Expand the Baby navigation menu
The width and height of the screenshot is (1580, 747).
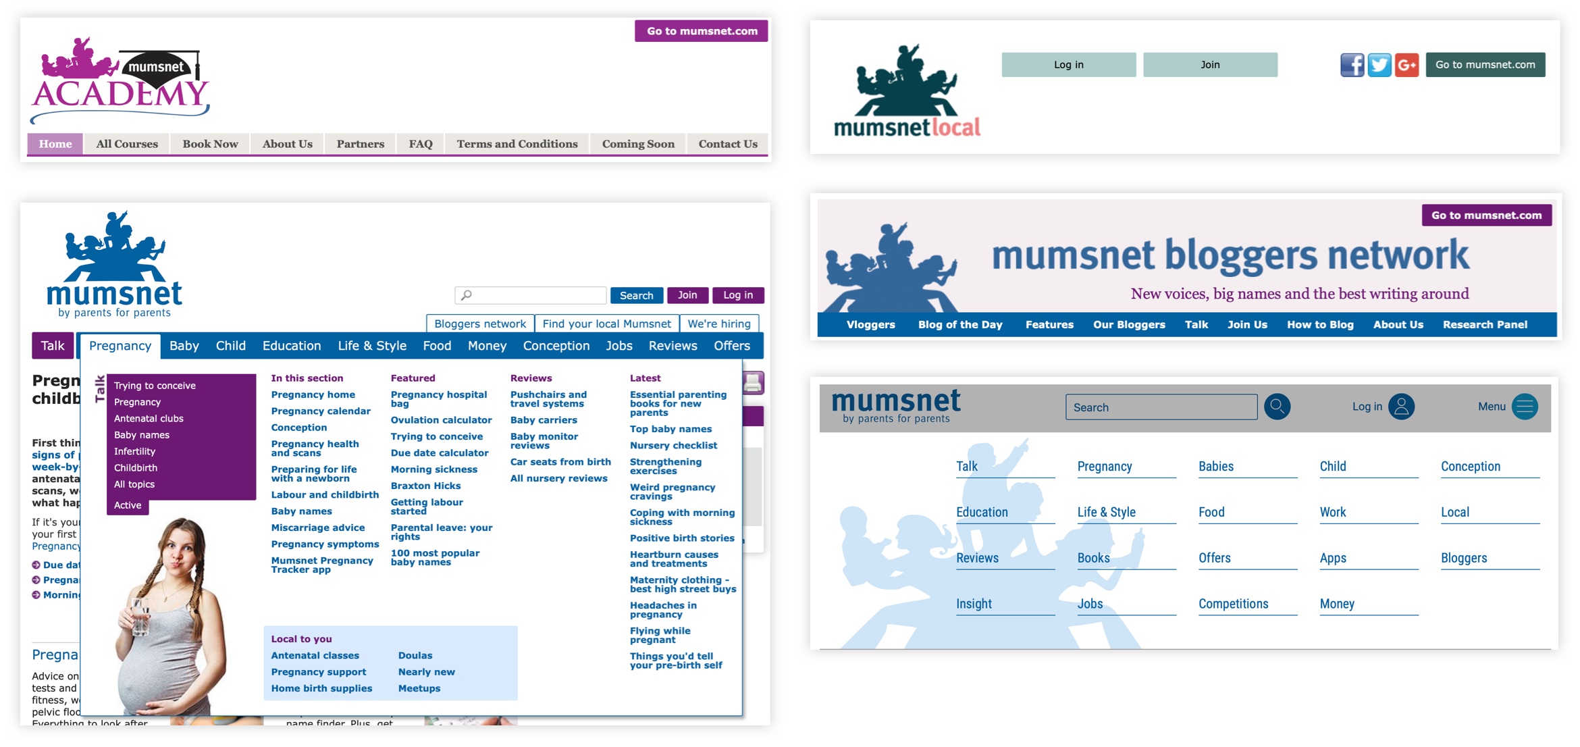pos(184,346)
